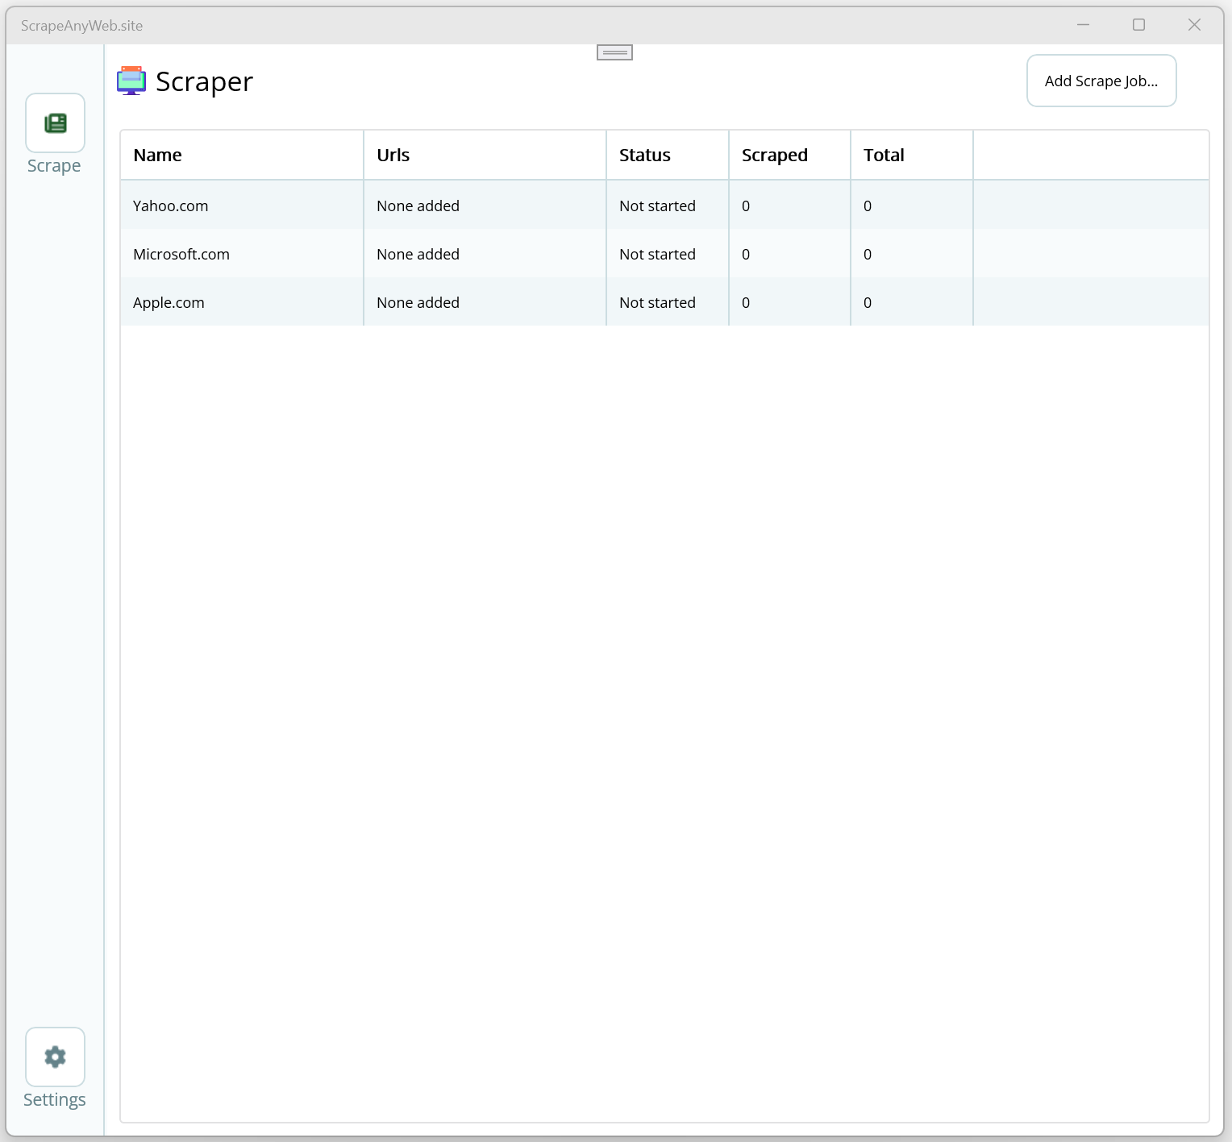Viewport: 1232px width, 1142px height.
Task: Click the small grip handle at top center
Action: (x=614, y=52)
